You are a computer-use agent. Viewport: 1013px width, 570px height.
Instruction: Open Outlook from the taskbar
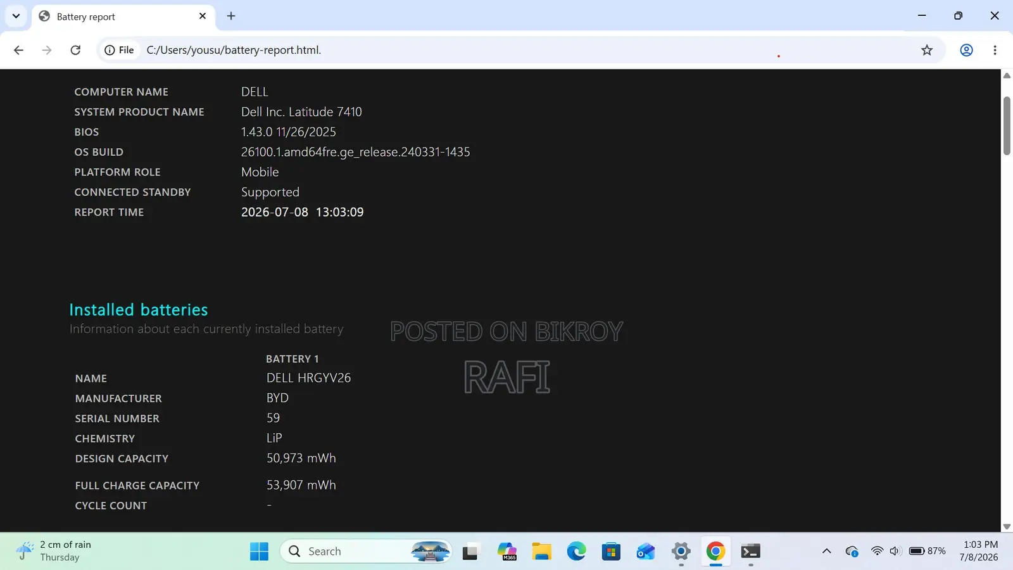pyautogui.click(x=646, y=552)
